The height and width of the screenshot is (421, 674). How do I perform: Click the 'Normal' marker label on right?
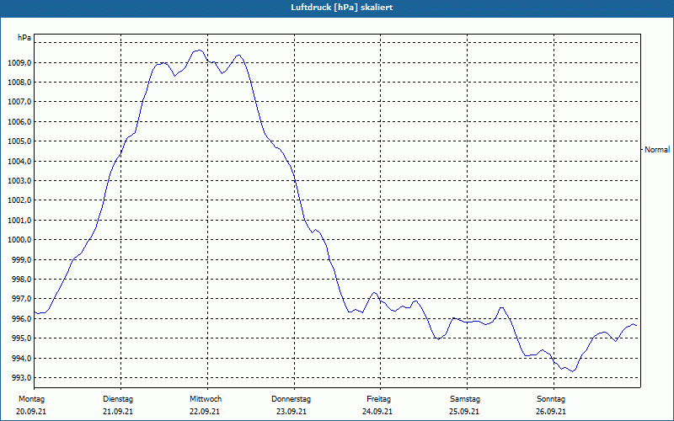(x=657, y=150)
